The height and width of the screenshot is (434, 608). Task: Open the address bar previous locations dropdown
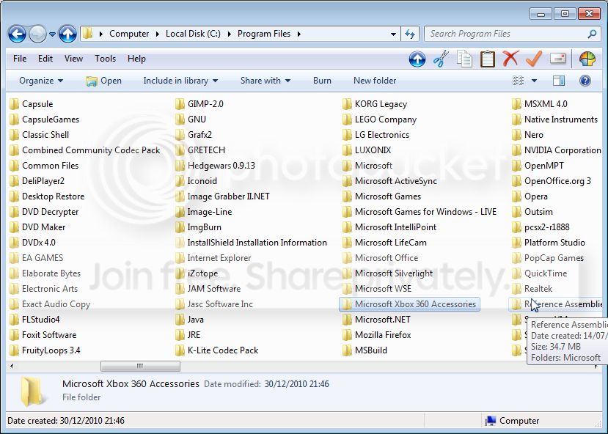point(393,34)
